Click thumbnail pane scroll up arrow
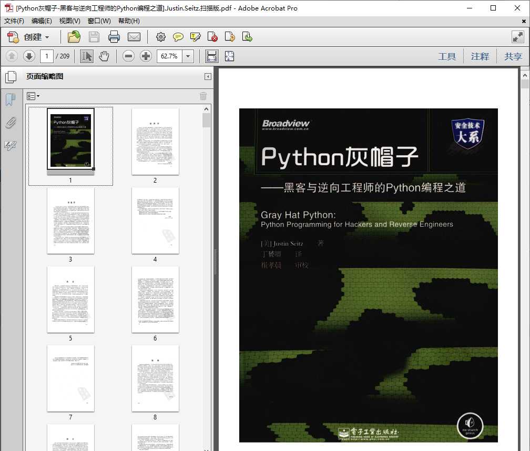Viewport: 530px width, 451px height. (207, 109)
